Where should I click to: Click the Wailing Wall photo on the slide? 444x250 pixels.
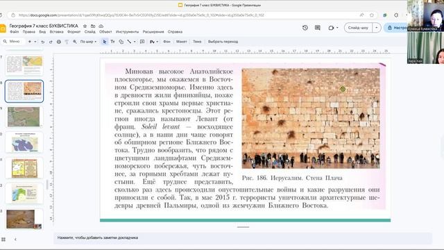point(311,118)
